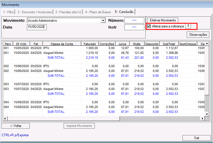Image resolution: width=213 pixels, height=143 pixels.
Task: Open Observações
Action: click(x=198, y=35)
